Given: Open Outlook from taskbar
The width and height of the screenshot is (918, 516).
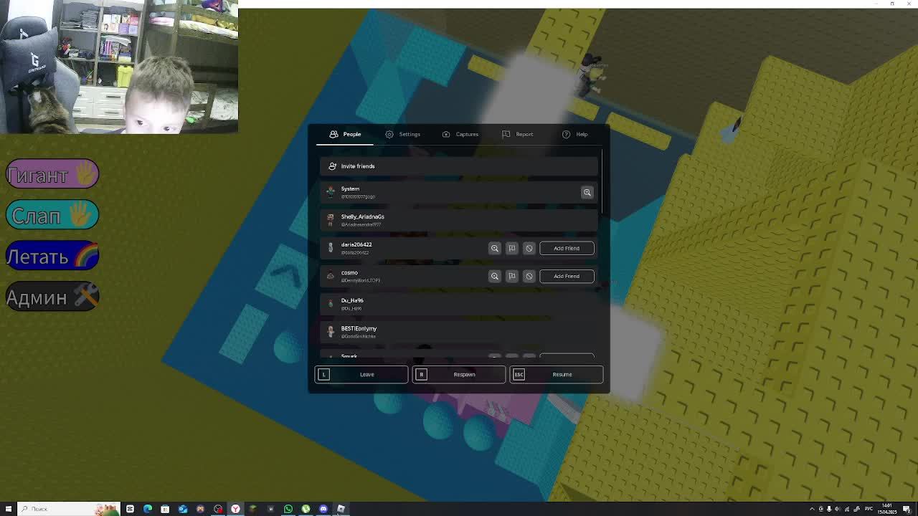Looking at the screenshot, I should pyautogui.click(x=183, y=509).
